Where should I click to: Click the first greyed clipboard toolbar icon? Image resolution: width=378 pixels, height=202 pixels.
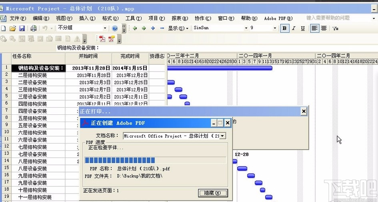click(x=3, y=38)
